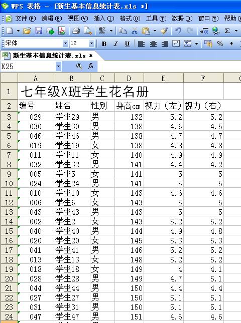Click the Traditional Chinese conversion icon
The height and width of the screenshot is (323, 241).
pos(102,31)
